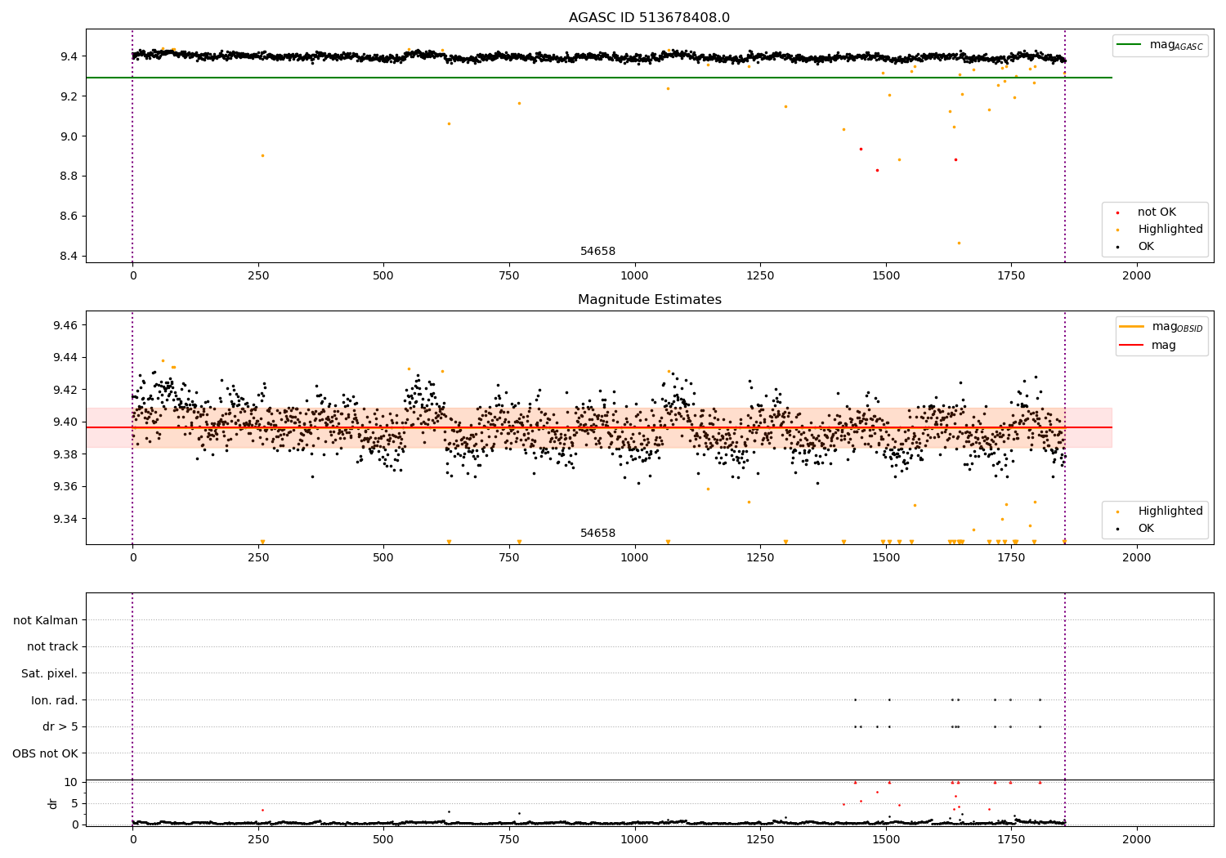Click the '54658' label in the top plot
The image size is (1226, 858).
click(597, 252)
